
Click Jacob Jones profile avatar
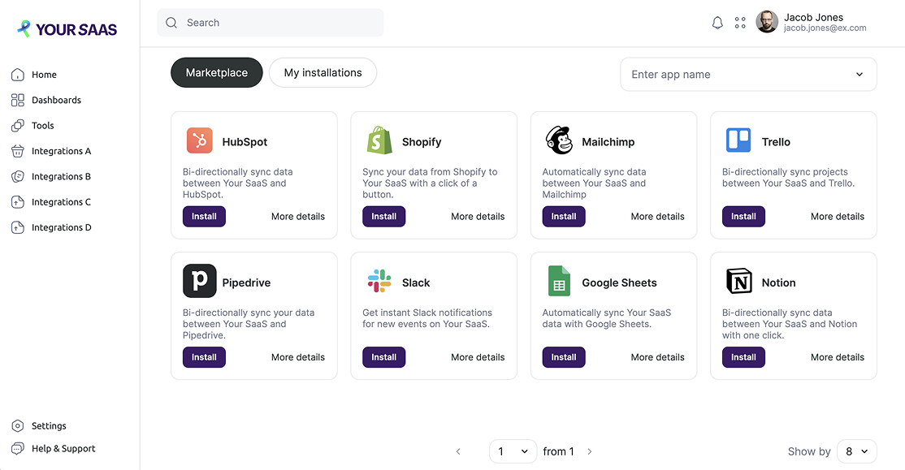[x=767, y=22]
